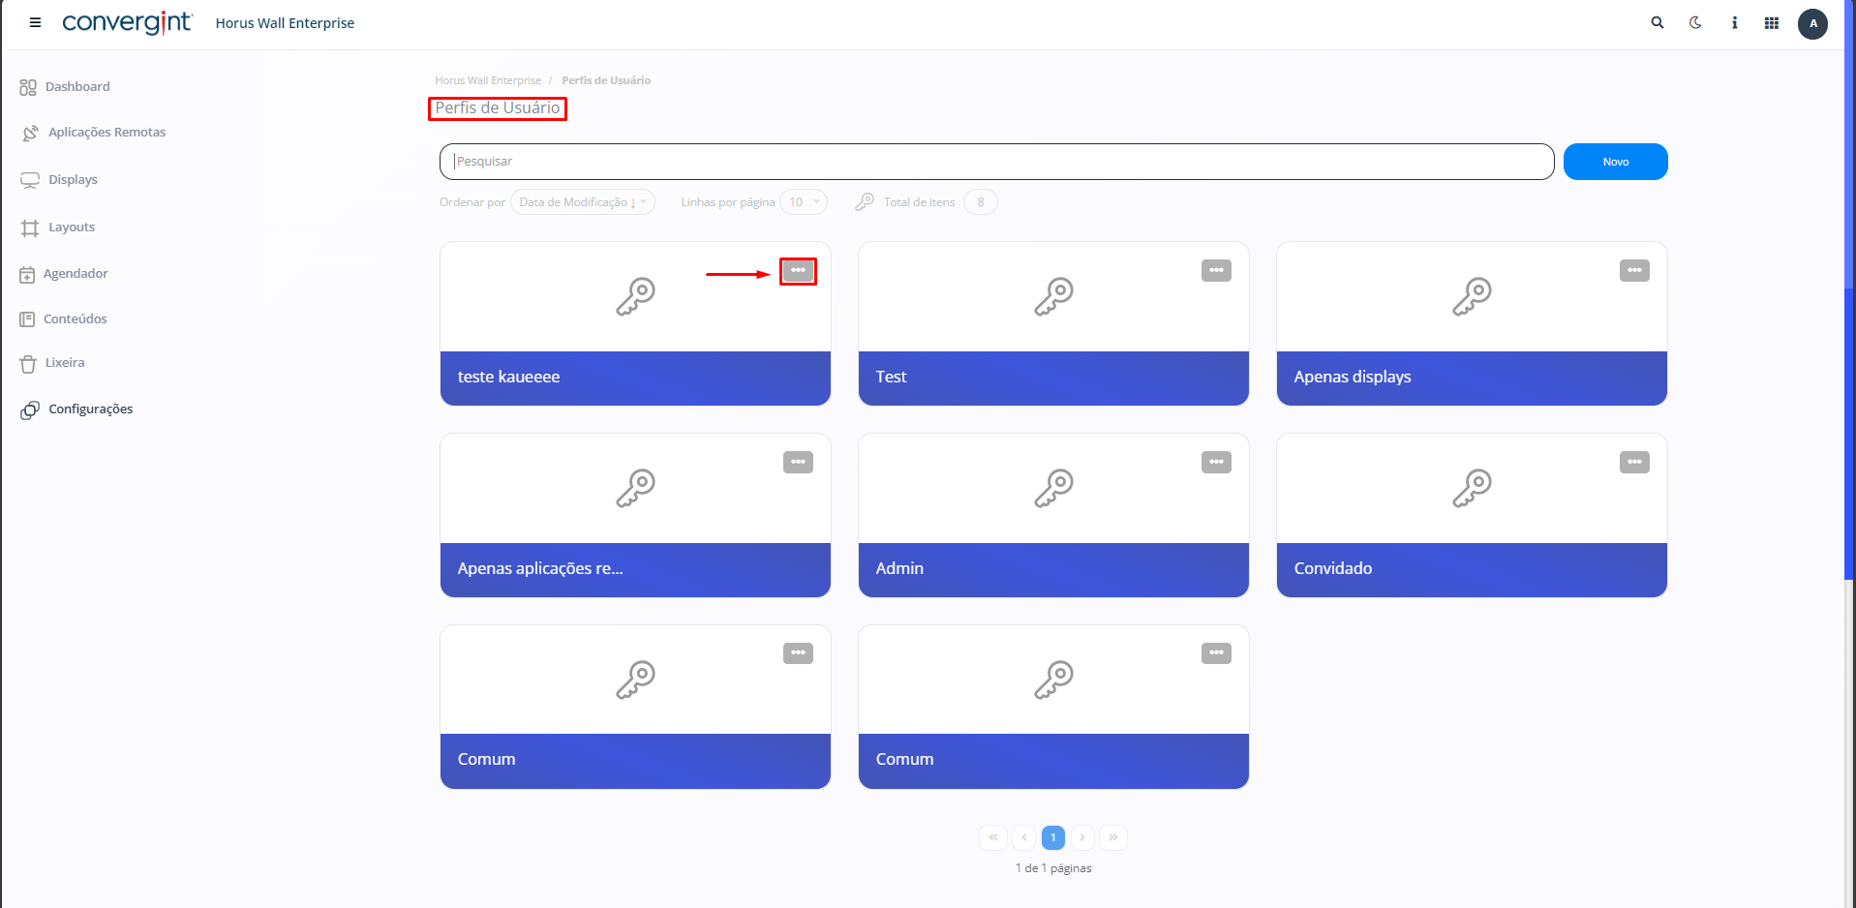Open the apps grid icon
Image resolution: width=1856 pixels, height=908 pixels.
[1771, 22]
